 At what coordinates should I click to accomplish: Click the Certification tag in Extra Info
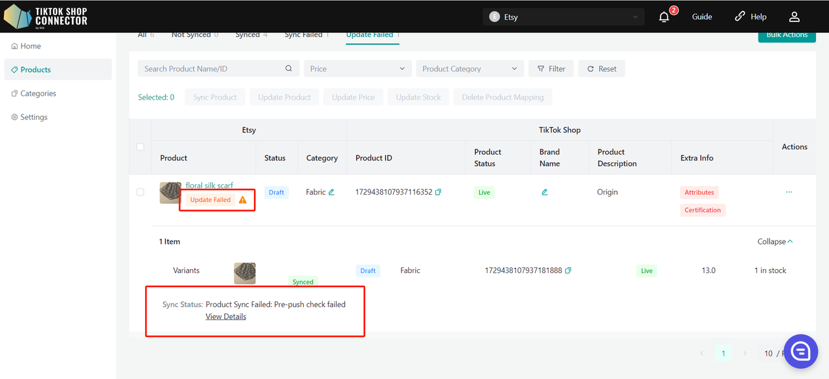click(x=703, y=210)
